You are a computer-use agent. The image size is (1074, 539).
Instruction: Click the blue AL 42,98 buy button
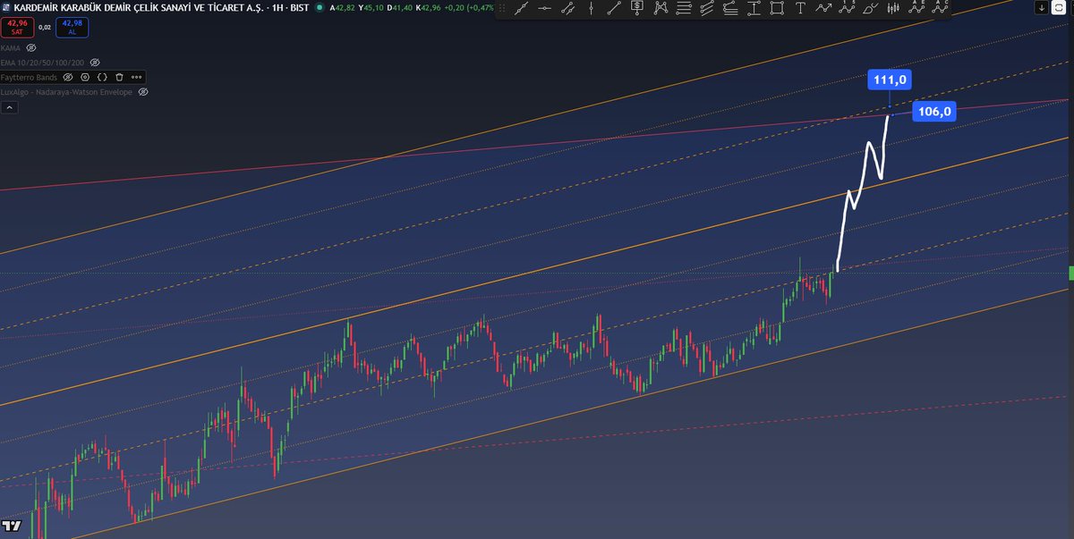click(72, 27)
